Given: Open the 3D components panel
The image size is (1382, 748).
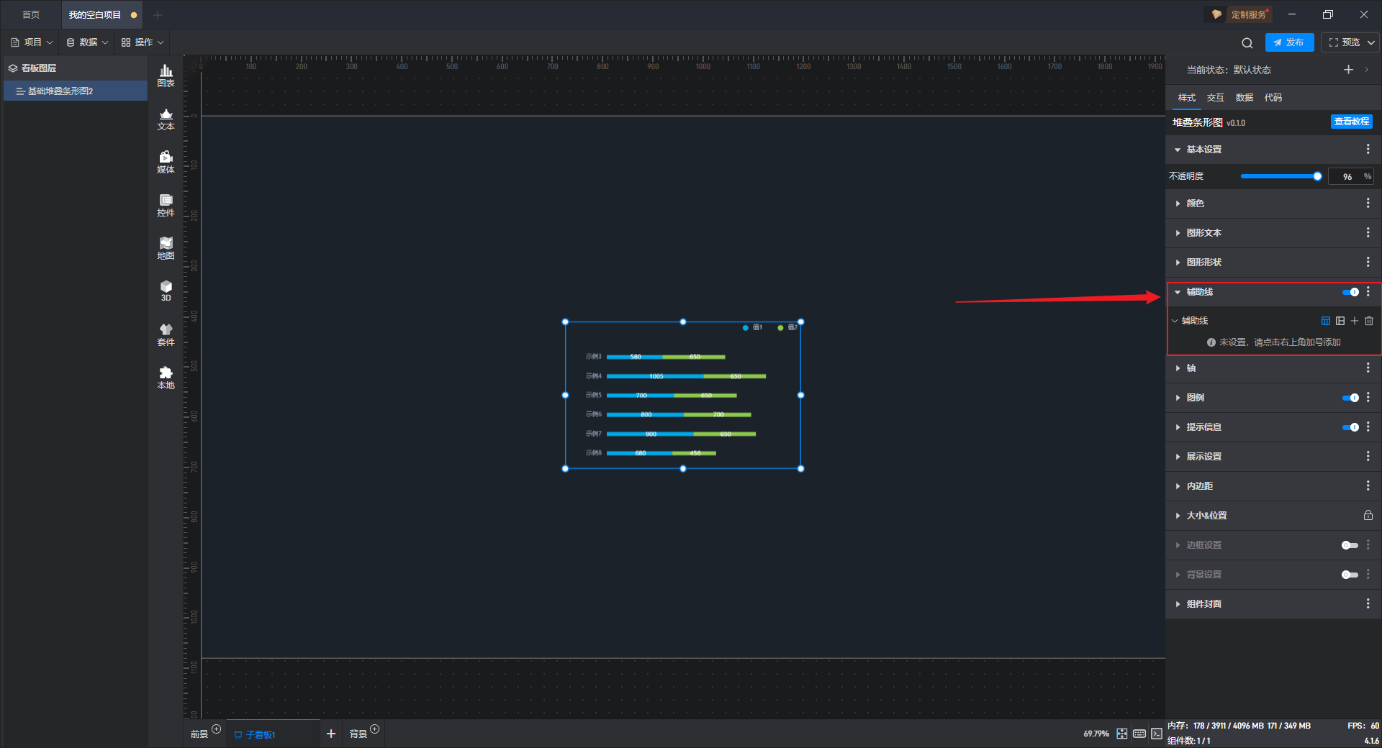Looking at the screenshot, I should pos(166,291).
